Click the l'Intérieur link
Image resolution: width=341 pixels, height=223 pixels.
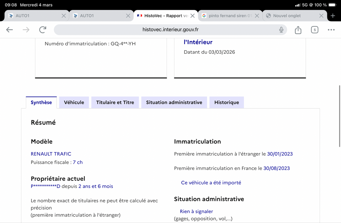click(x=198, y=42)
